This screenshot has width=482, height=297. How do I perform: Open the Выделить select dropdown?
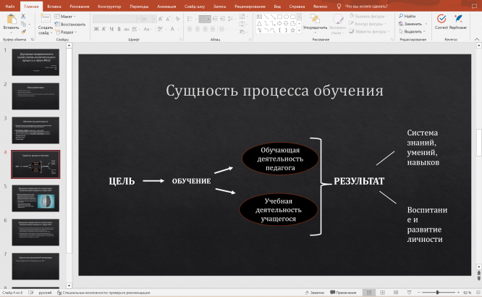(413, 31)
